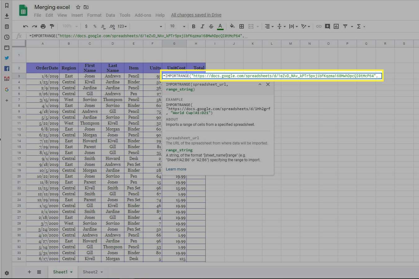Screen dimensions: 419x279
Task: Insert comment icon
Action: tap(327, 26)
